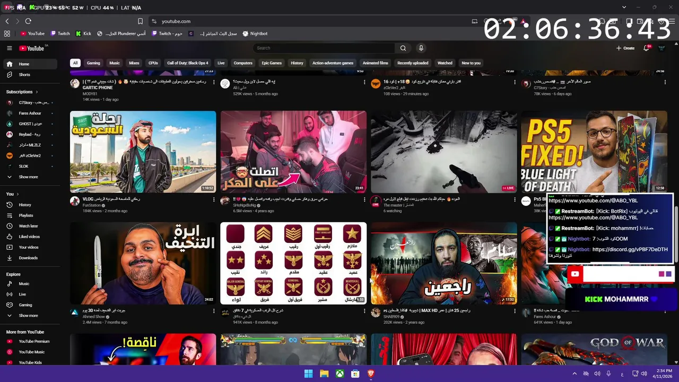Open the notifications bell

[x=647, y=48]
